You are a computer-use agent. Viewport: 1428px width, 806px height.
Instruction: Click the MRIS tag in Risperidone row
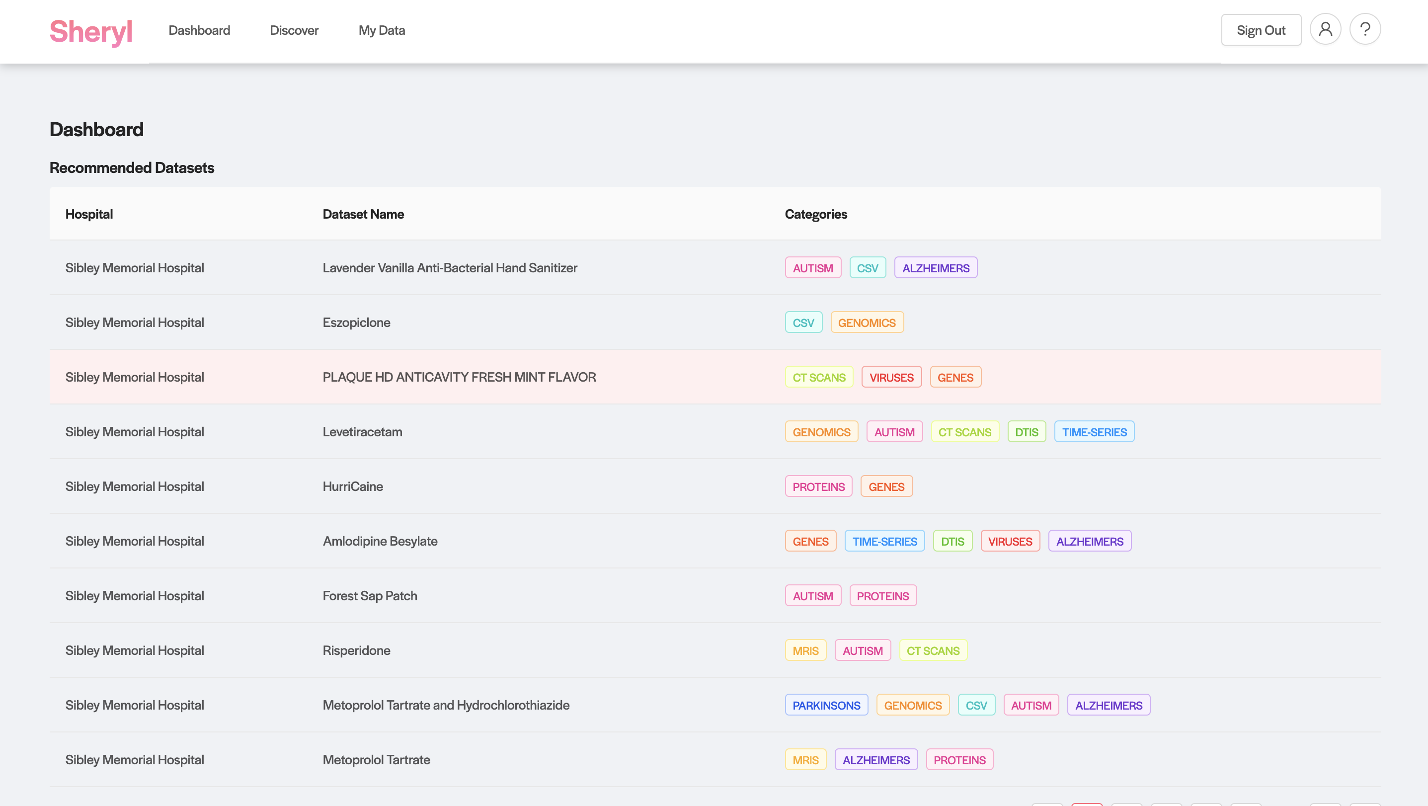(805, 651)
